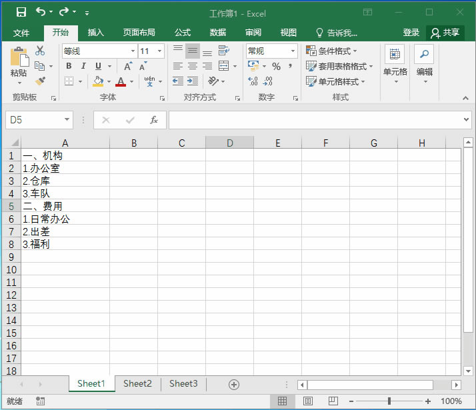Click the Cut scissors icon
Image resolution: width=476 pixels, height=410 pixels.
coord(40,51)
